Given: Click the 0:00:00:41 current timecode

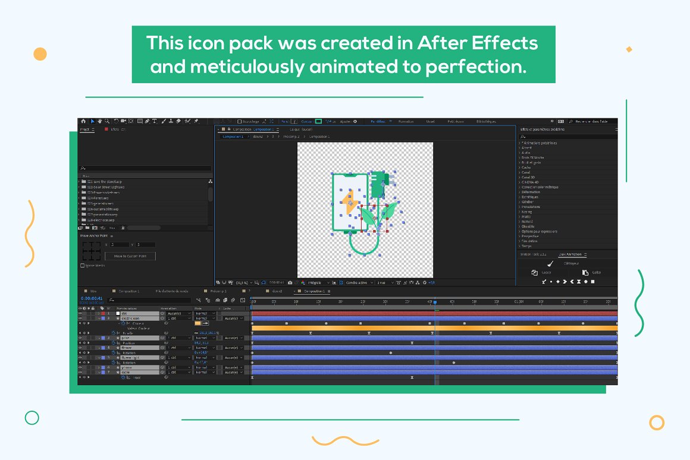Looking at the screenshot, I should [x=92, y=298].
